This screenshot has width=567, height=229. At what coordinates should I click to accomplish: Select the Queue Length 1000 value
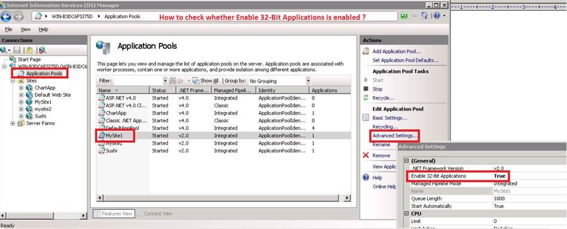pos(499,199)
